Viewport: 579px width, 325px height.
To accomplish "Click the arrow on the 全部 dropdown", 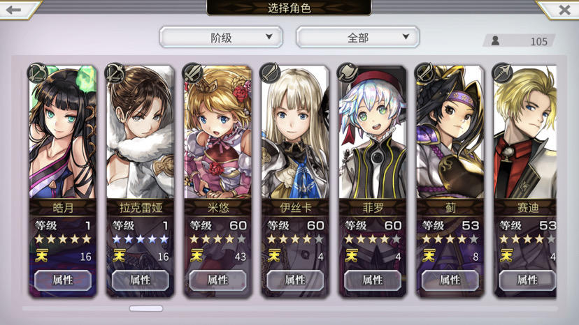I will (x=406, y=36).
